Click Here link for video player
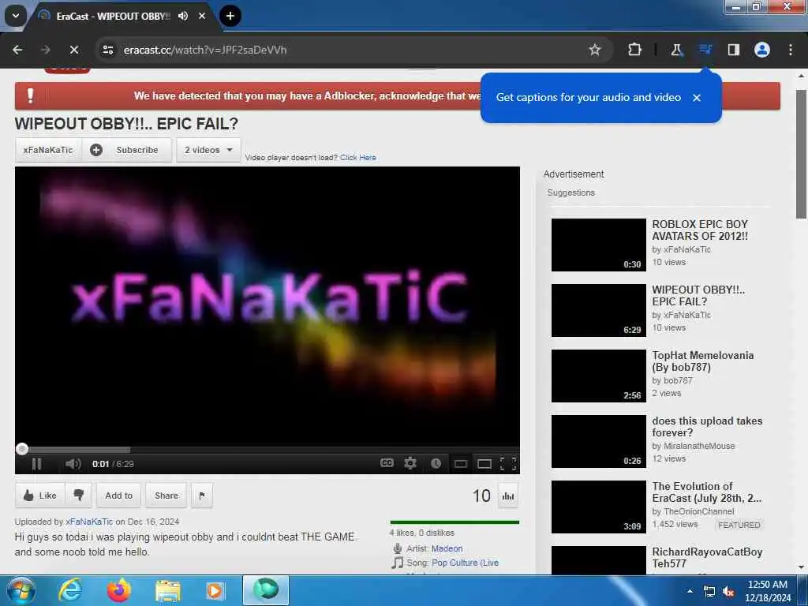The height and width of the screenshot is (606, 808). point(358,158)
